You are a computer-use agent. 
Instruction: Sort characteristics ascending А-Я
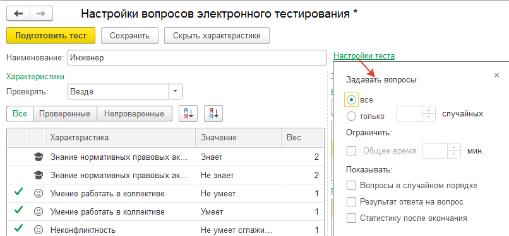(188, 113)
